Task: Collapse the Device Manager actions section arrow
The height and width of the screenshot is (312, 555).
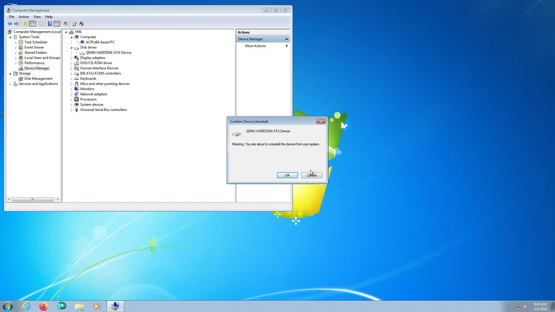Action: click(x=286, y=39)
